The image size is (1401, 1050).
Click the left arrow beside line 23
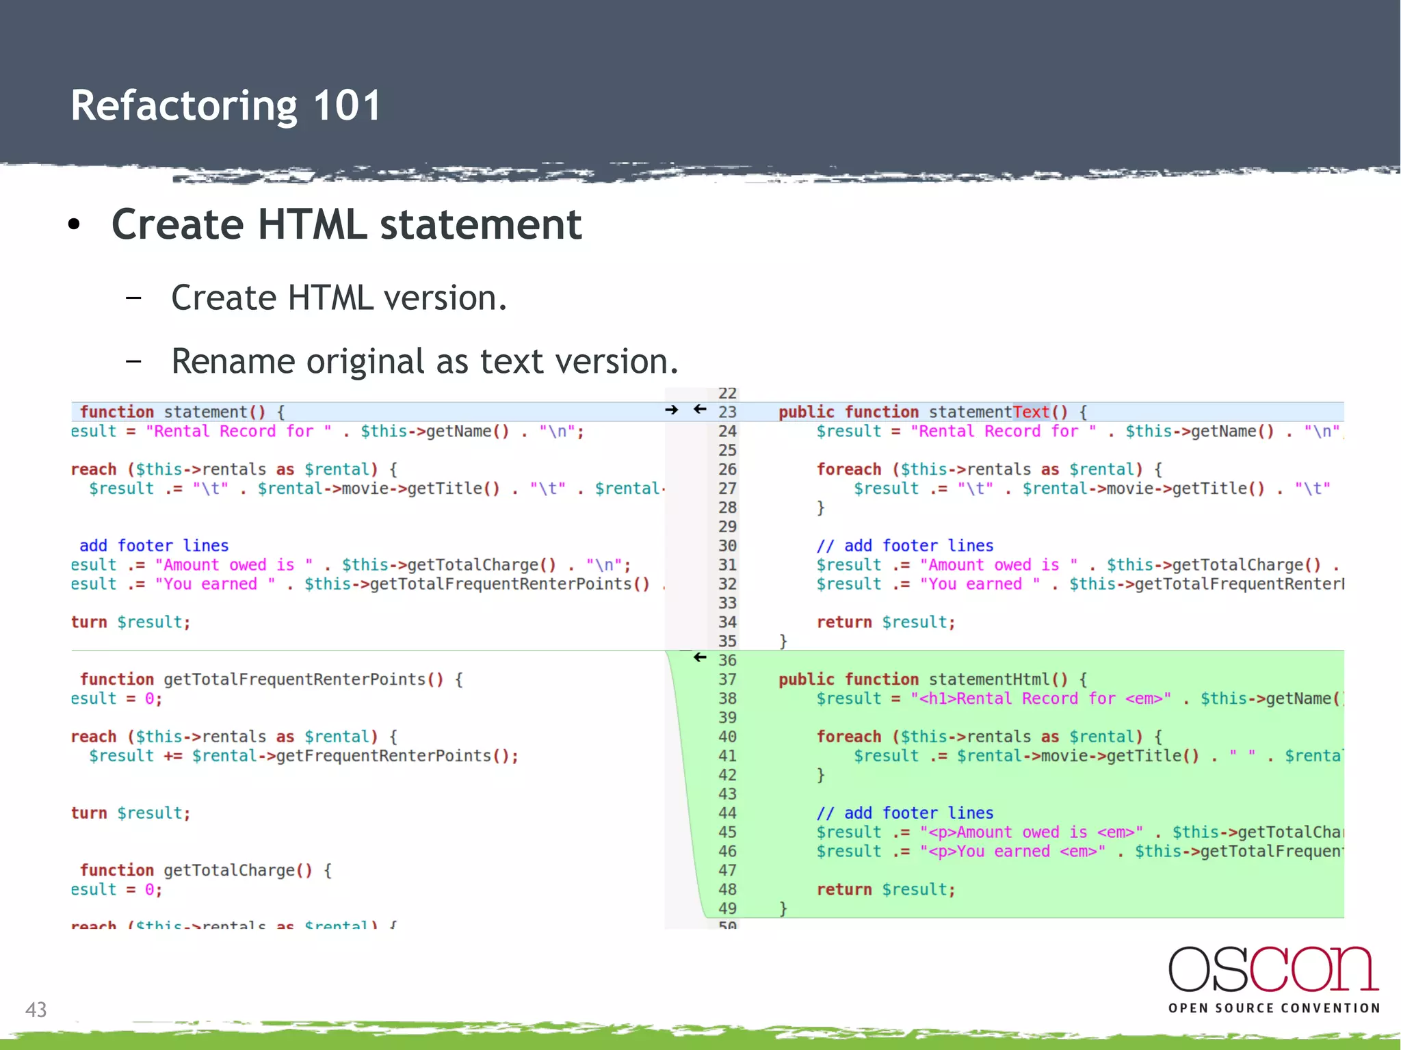[699, 409]
